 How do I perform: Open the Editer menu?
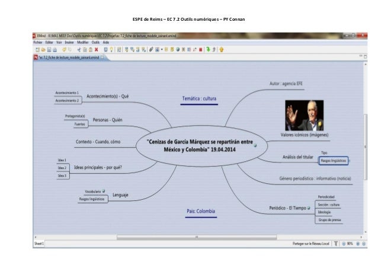point(49,42)
